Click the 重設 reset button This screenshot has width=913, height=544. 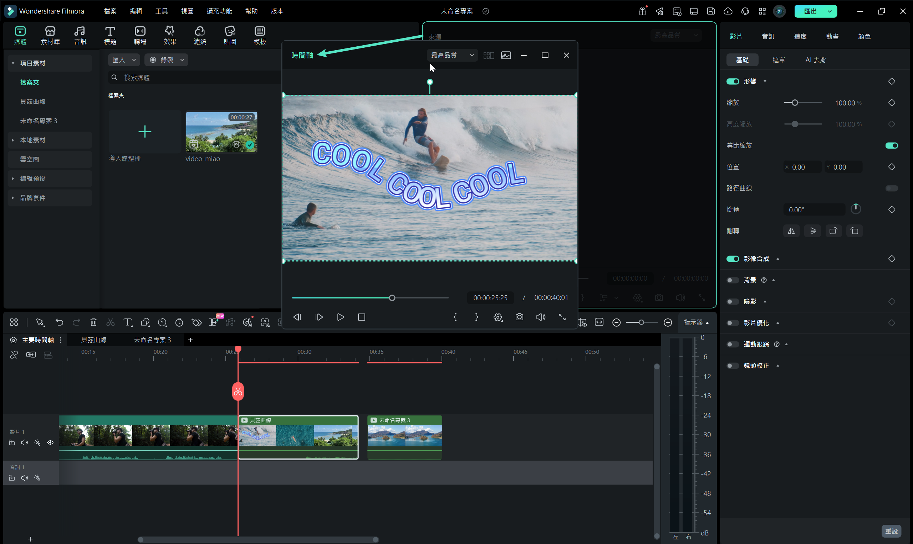point(891,531)
